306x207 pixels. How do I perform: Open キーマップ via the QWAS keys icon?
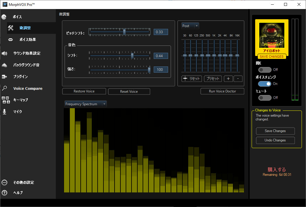tap(6, 100)
